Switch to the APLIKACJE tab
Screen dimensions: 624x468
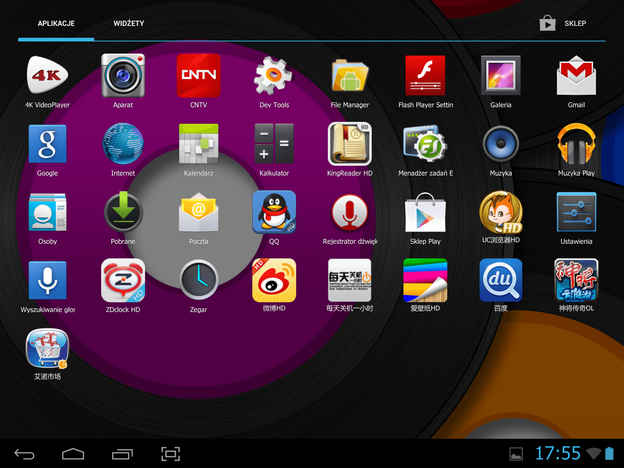point(56,23)
